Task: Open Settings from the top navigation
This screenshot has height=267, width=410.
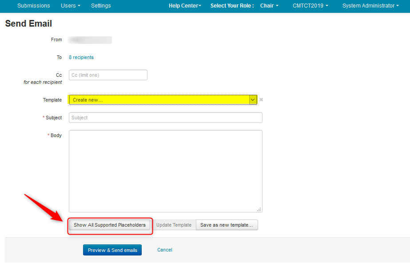Action: [x=101, y=6]
